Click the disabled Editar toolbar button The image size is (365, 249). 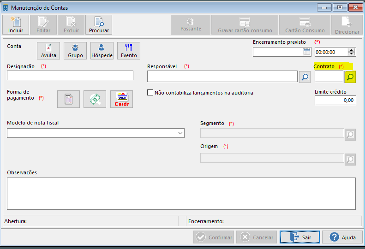click(43, 24)
